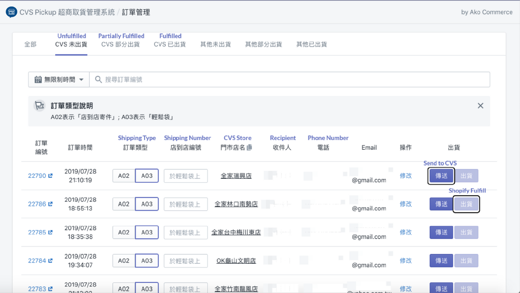The width and height of the screenshot is (520, 293).
Task: Select A03 for order 22784
Action: click(x=147, y=261)
